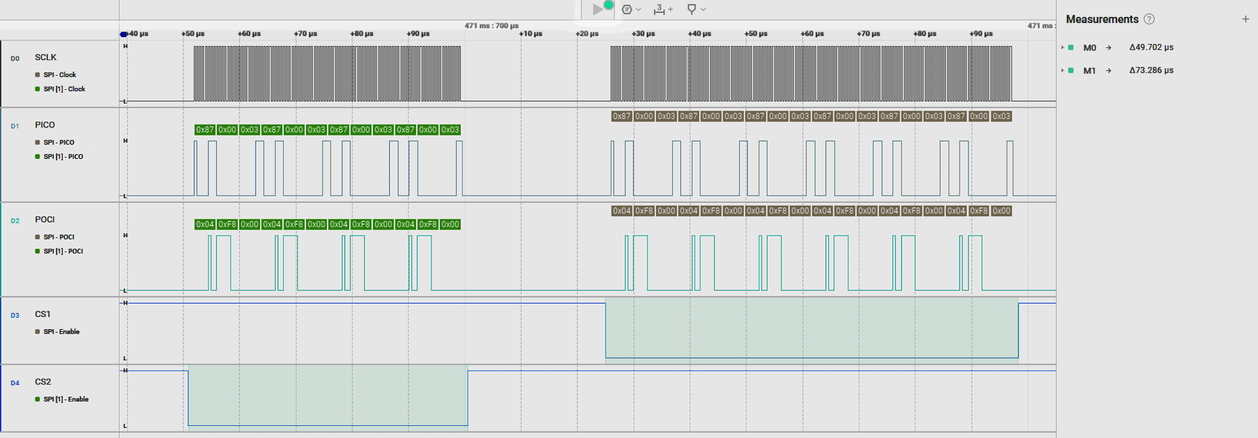Jump to M0 using its arrow icon
This screenshot has width=1258, height=438.
[1108, 47]
